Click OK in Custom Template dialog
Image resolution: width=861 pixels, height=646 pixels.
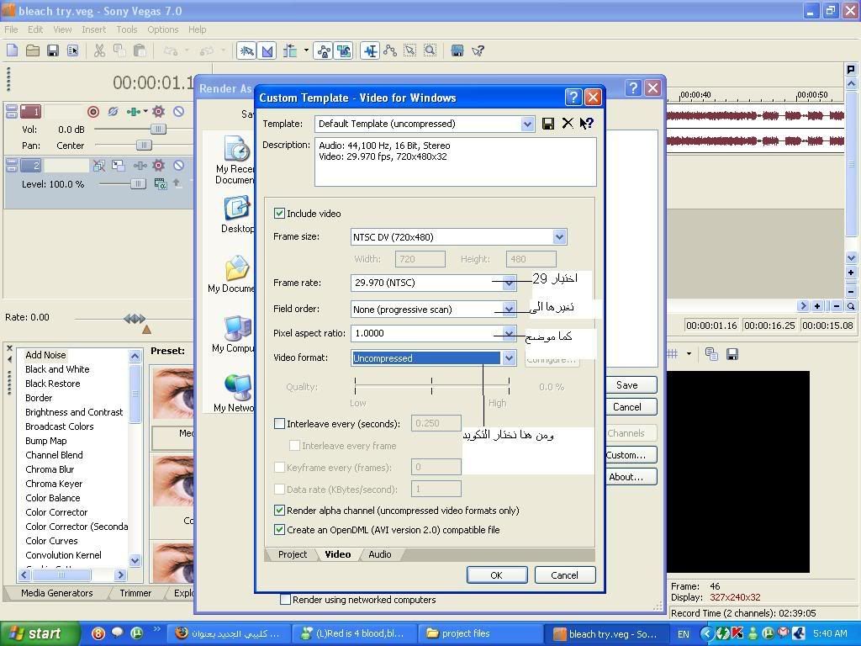[x=496, y=575]
